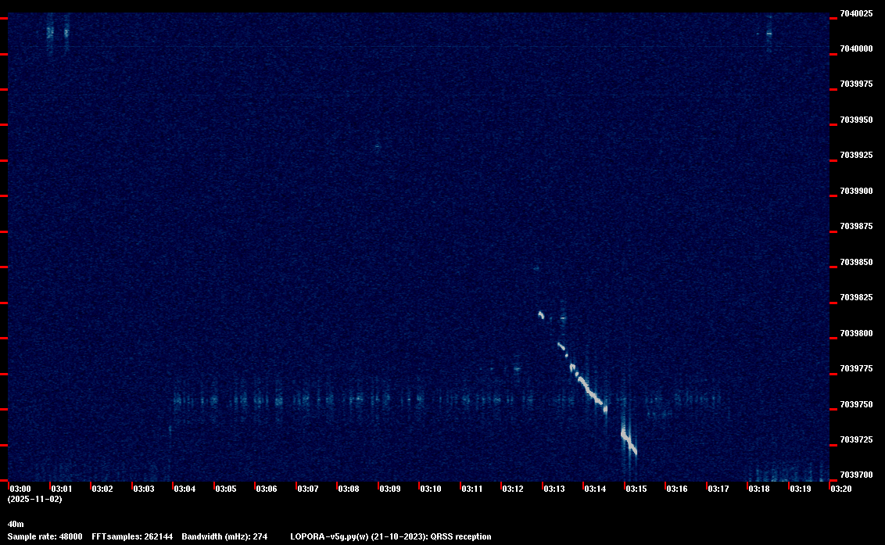
Task: Click the 7039950 frequency label
Action: (x=856, y=120)
